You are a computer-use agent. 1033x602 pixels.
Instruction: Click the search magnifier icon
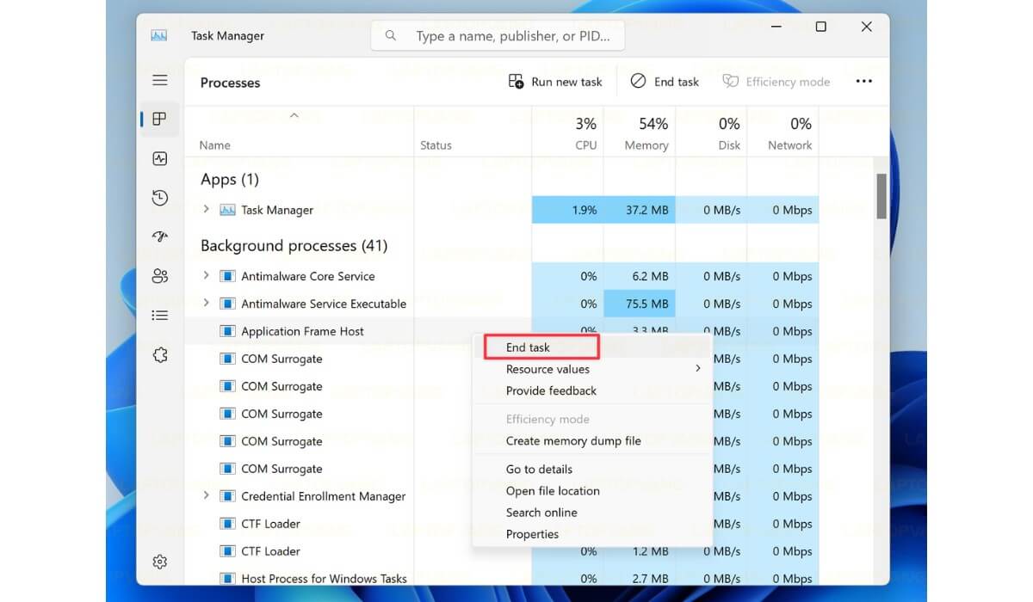391,36
